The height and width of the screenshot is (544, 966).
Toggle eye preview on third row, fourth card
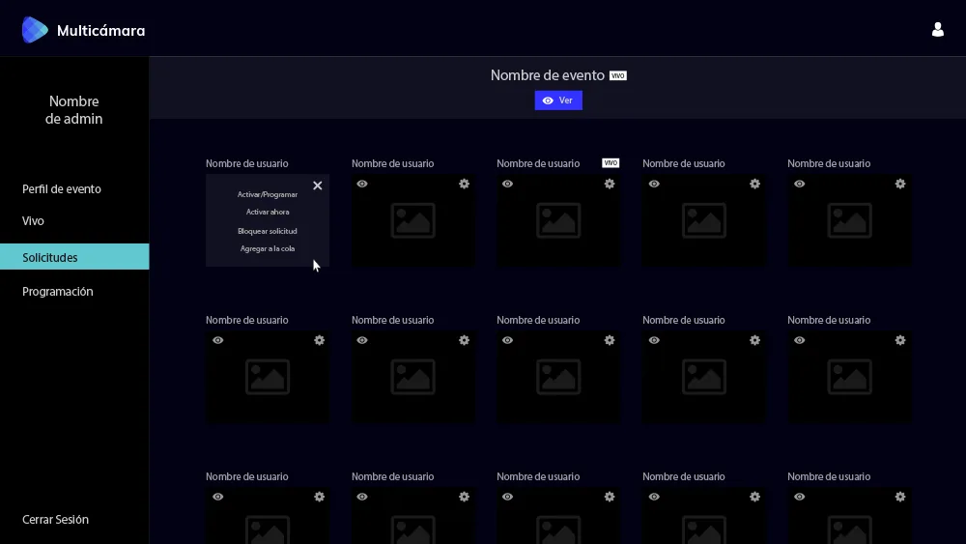[654, 497]
